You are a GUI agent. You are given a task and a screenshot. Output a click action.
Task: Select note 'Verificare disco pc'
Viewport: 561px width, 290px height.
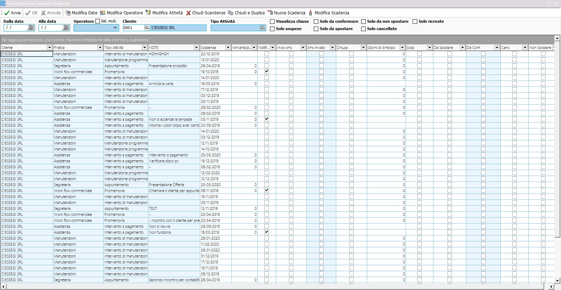[164, 161]
